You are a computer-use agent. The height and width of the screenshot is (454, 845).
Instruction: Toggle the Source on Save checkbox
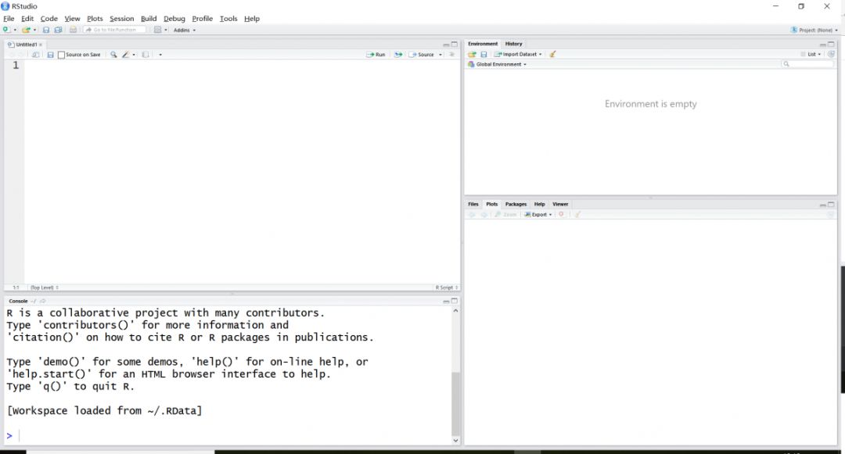point(62,55)
